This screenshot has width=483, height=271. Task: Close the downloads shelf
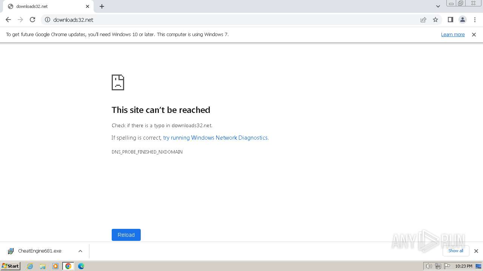pyautogui.click(x=476, y=251)
